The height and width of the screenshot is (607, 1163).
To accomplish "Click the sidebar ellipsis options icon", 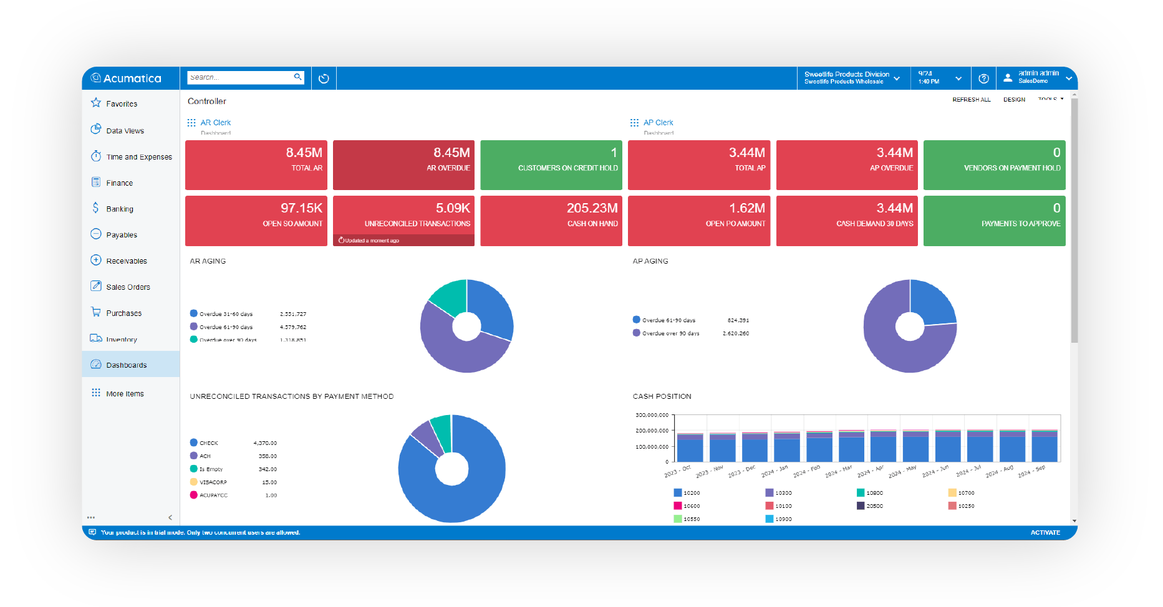I will [x=91, y=518].
